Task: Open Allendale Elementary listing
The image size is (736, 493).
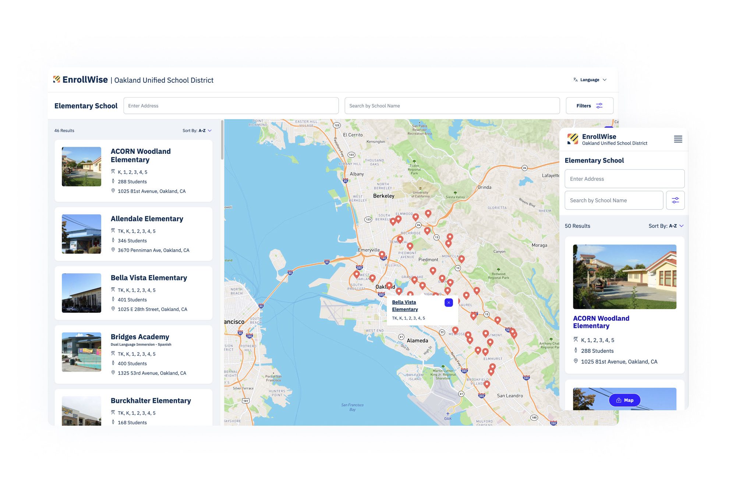Action: 147,219
